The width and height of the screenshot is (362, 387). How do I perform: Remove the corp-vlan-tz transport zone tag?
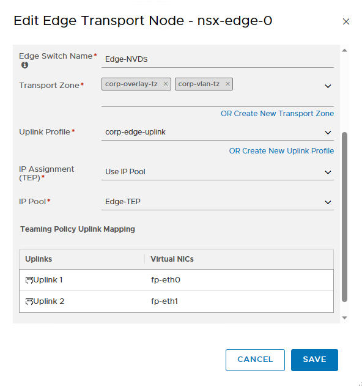pos(227,84)
